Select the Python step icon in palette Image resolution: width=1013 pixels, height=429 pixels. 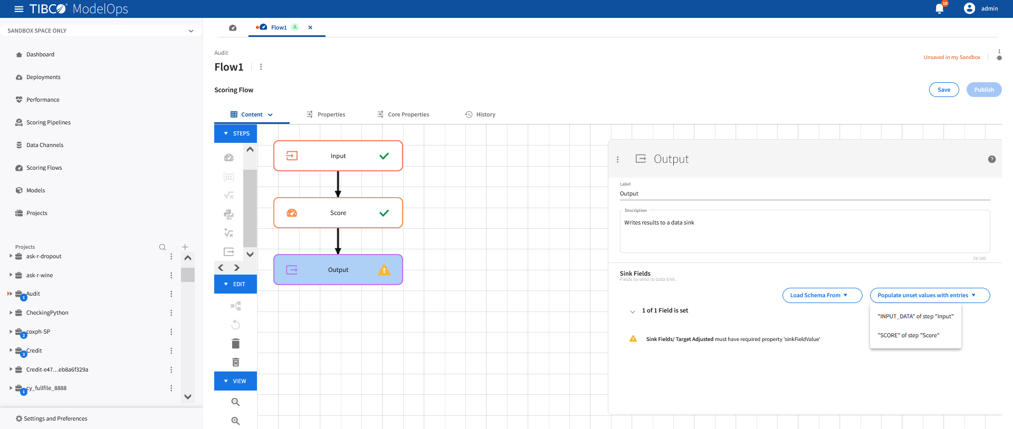tap(228, 214)
